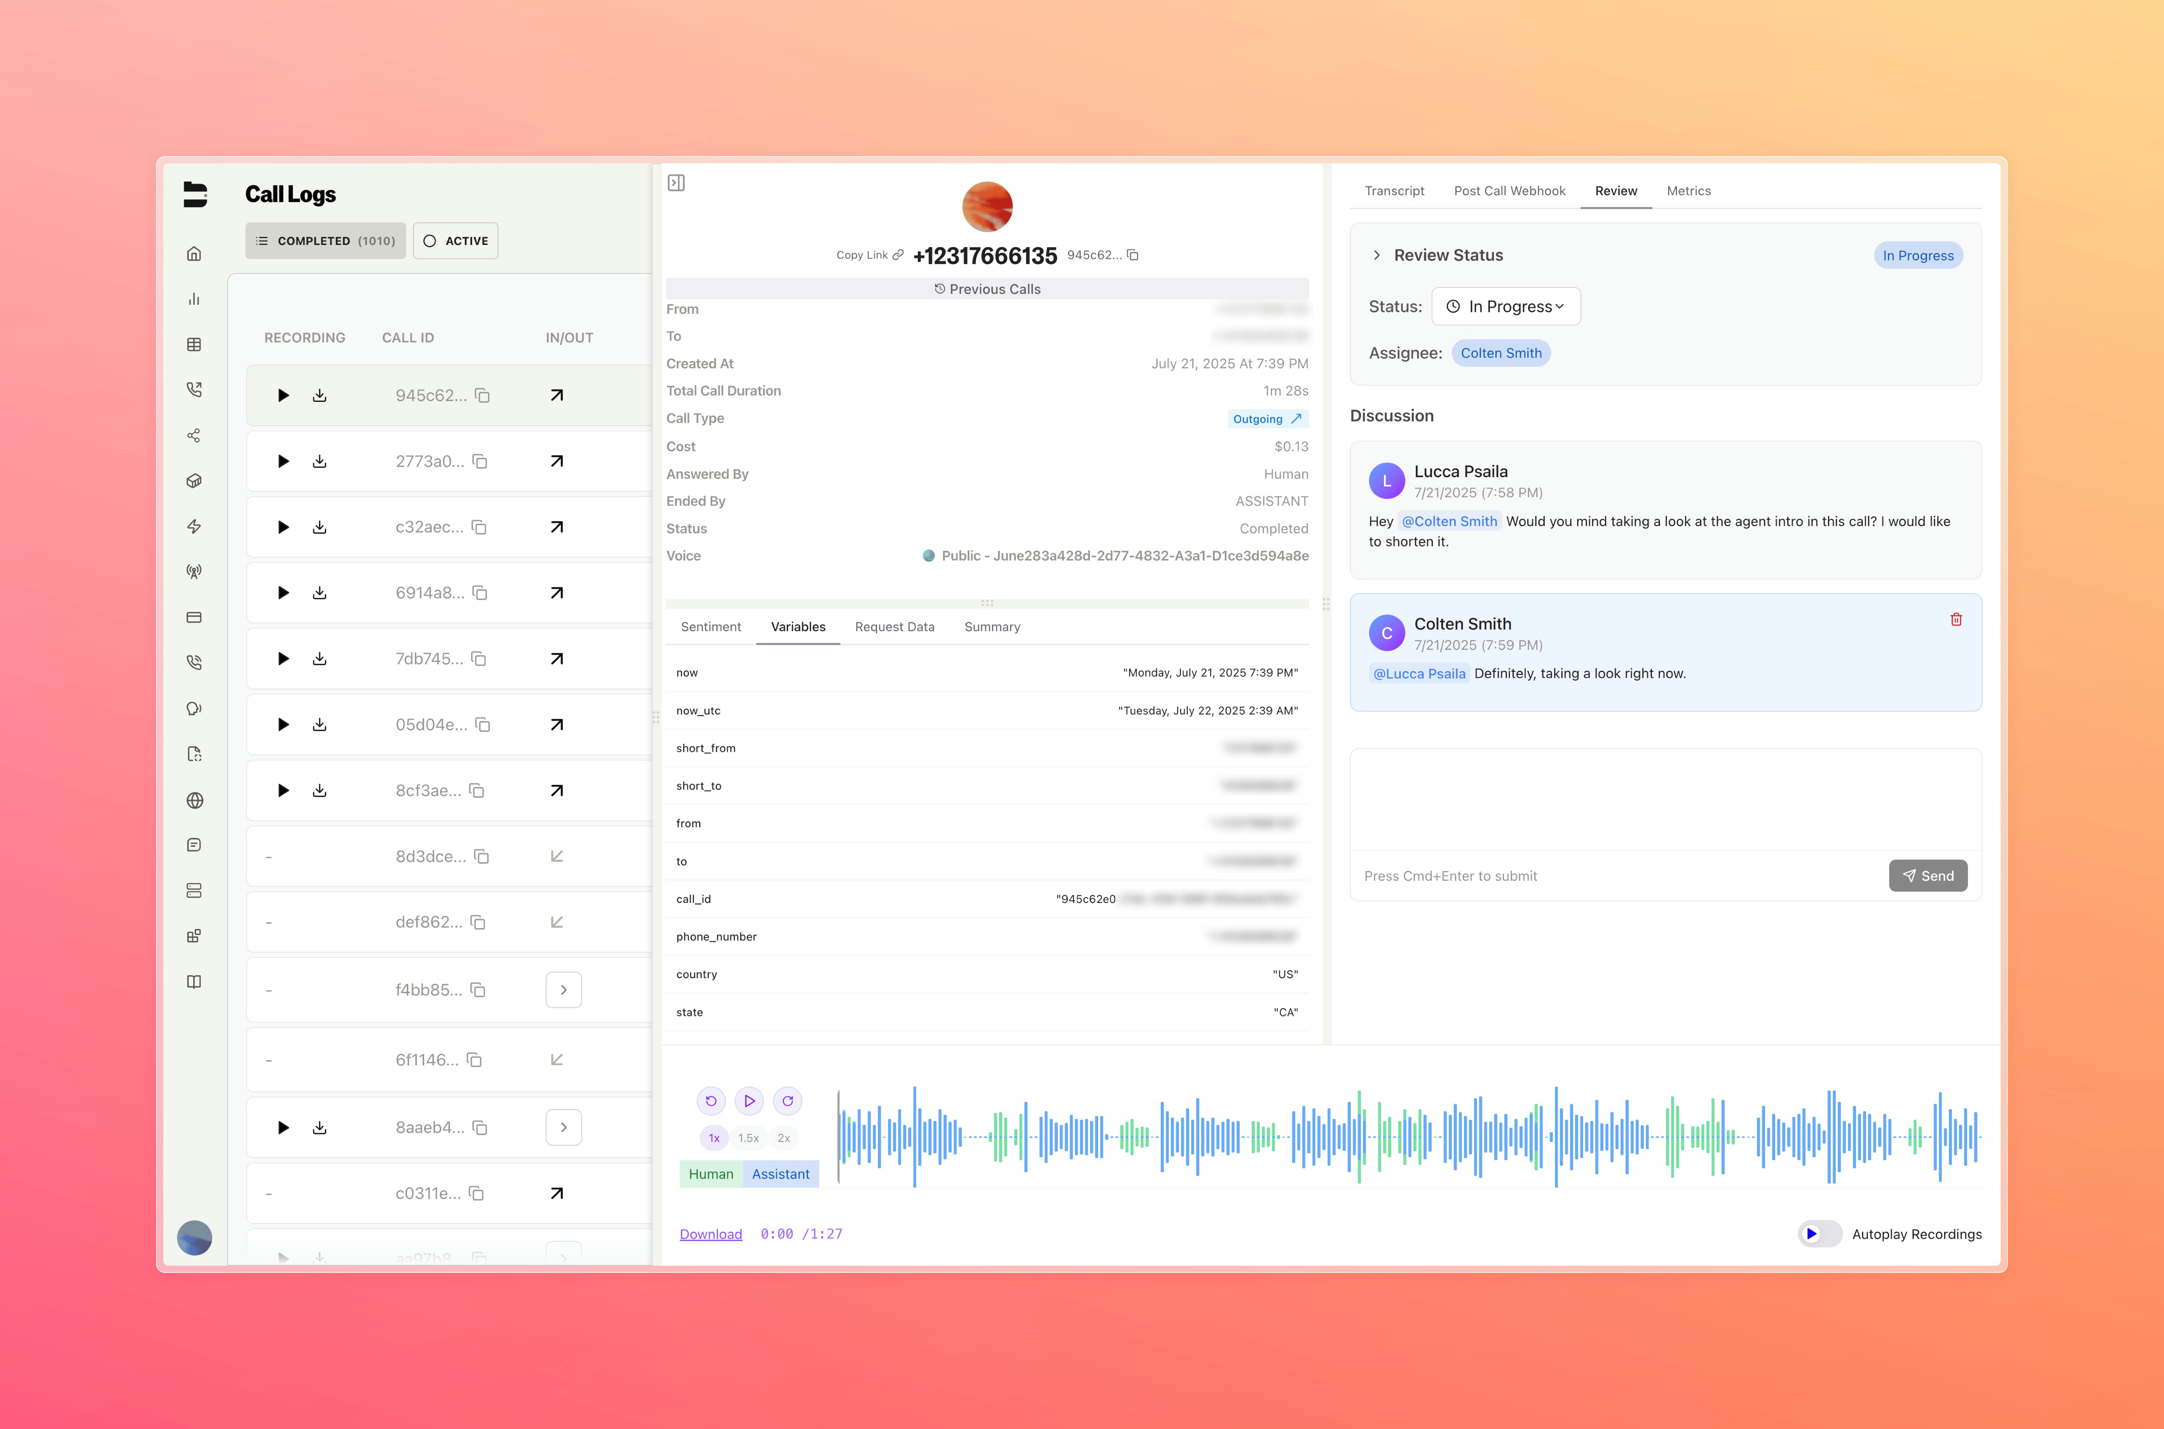Open the In Progress status dropdown
Screen dimensions: 2164x1429
tap(1505, 306)
